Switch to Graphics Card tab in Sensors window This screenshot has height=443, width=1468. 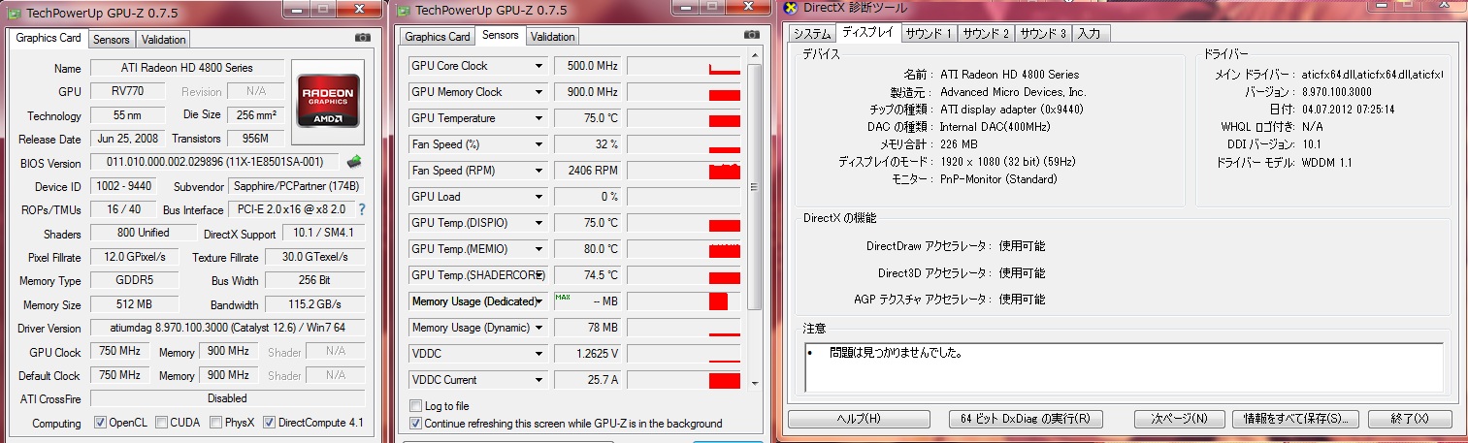[x=438, y=37]
